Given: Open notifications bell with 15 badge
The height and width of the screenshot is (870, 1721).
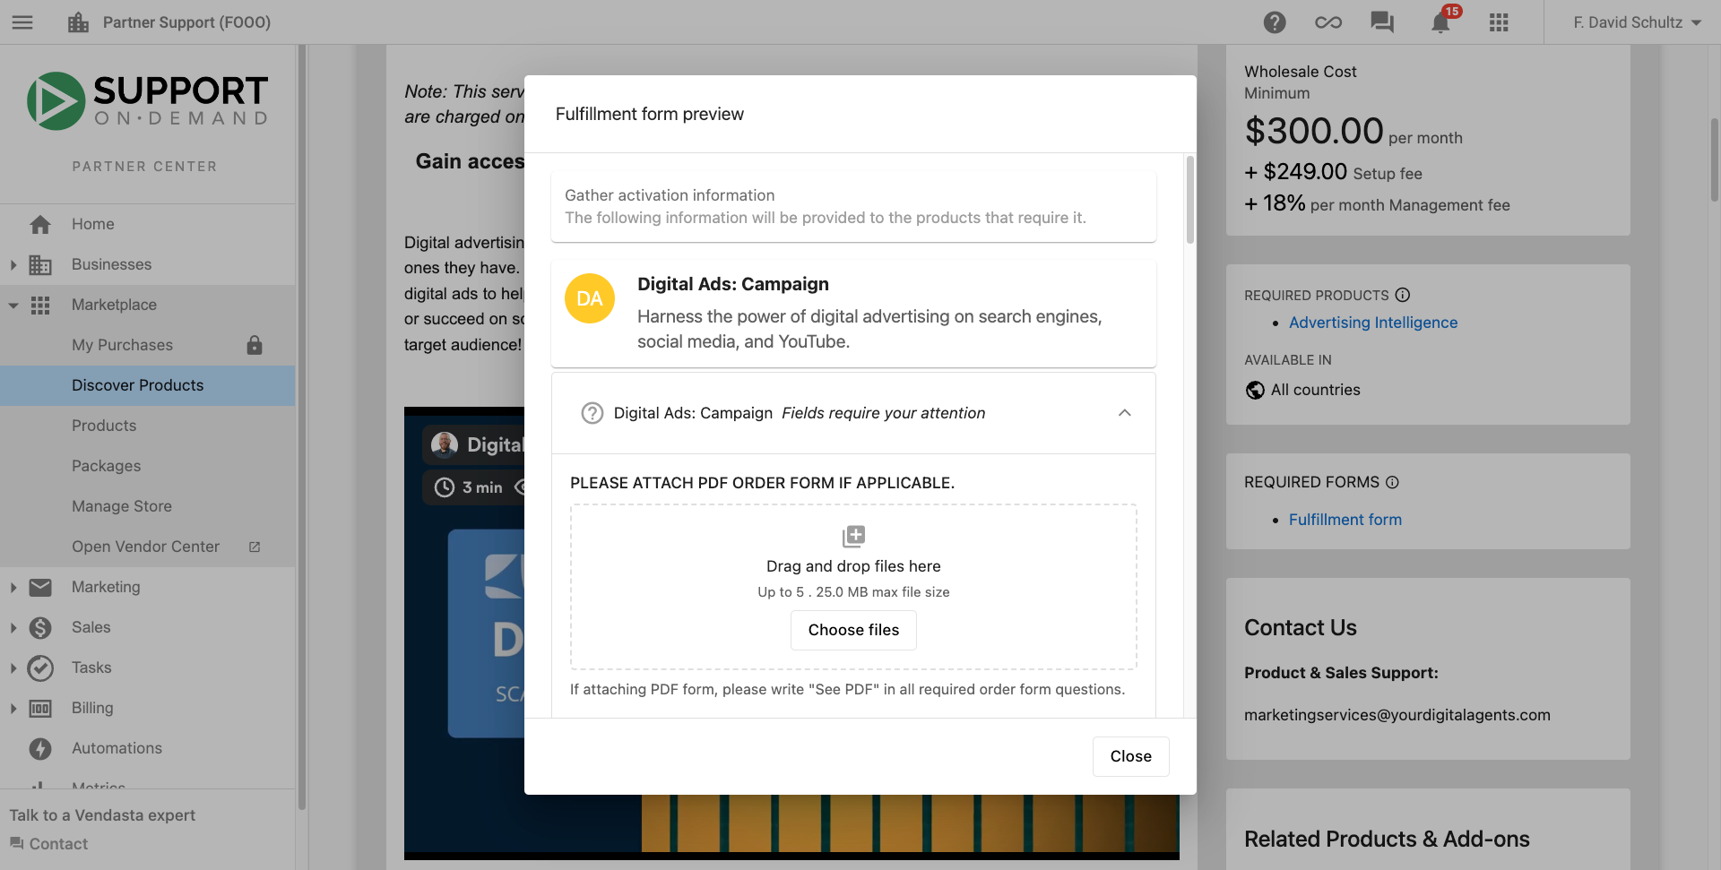Looking at the screenshot, I should [x=1441, y=22].
